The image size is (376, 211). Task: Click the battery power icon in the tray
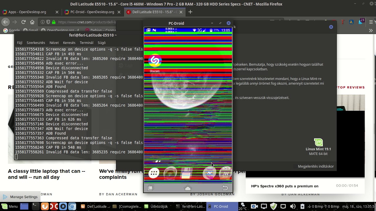tap(302, 207)
